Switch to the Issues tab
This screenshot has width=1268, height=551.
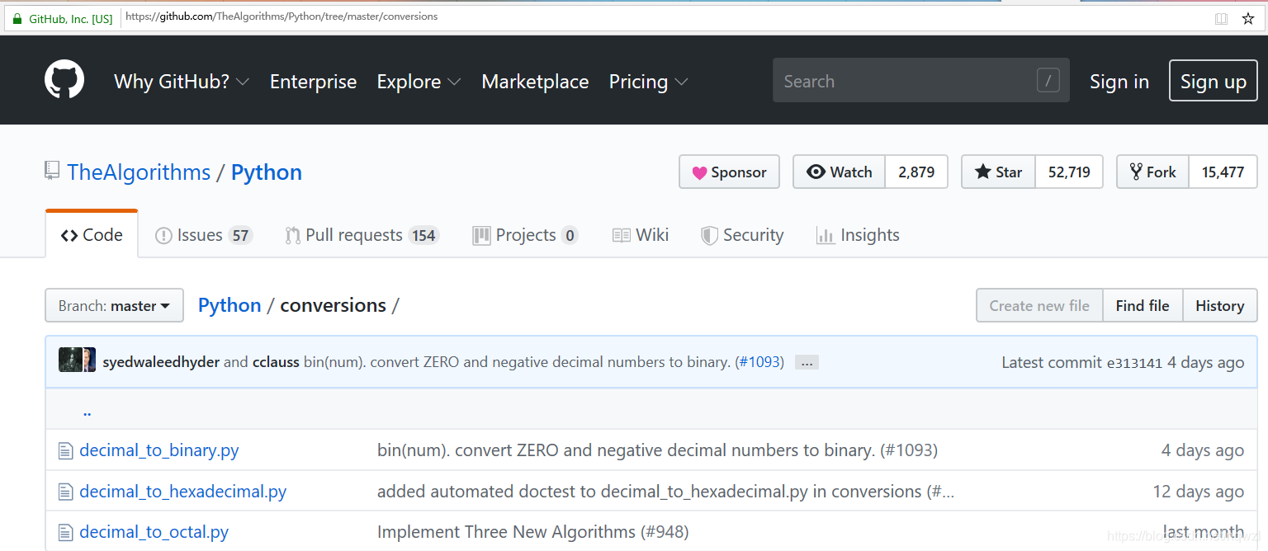point(203,235)
